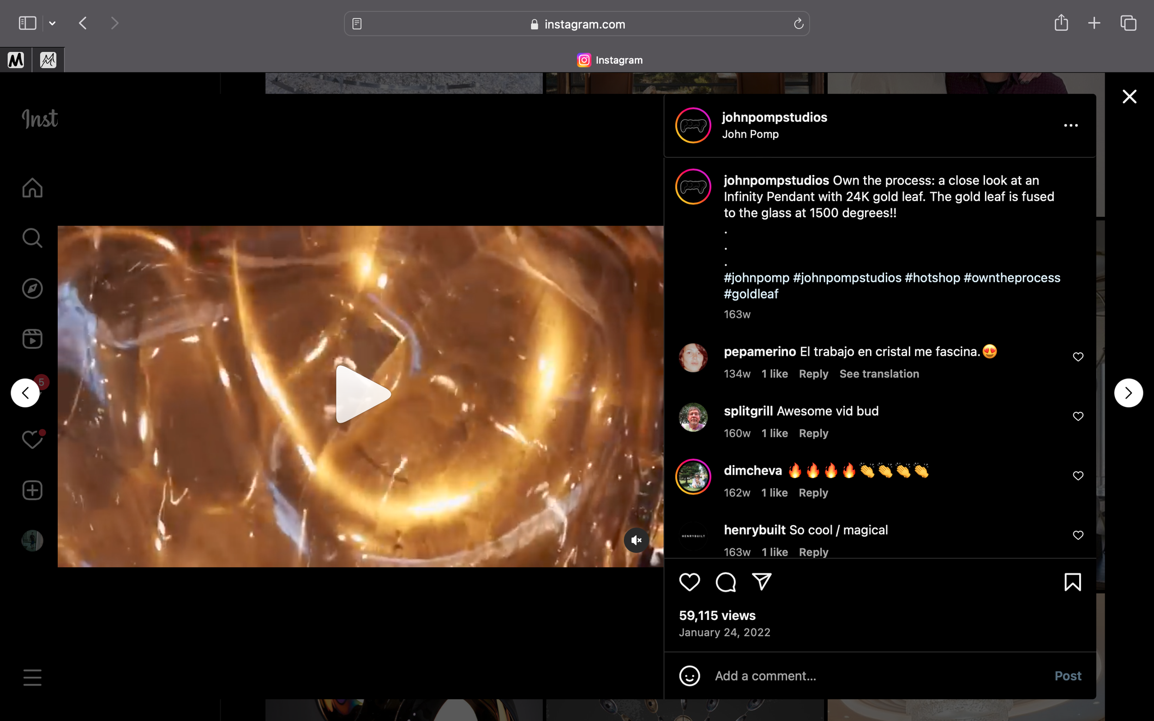Open pepamerino's profile avatar

click(693, 358)
